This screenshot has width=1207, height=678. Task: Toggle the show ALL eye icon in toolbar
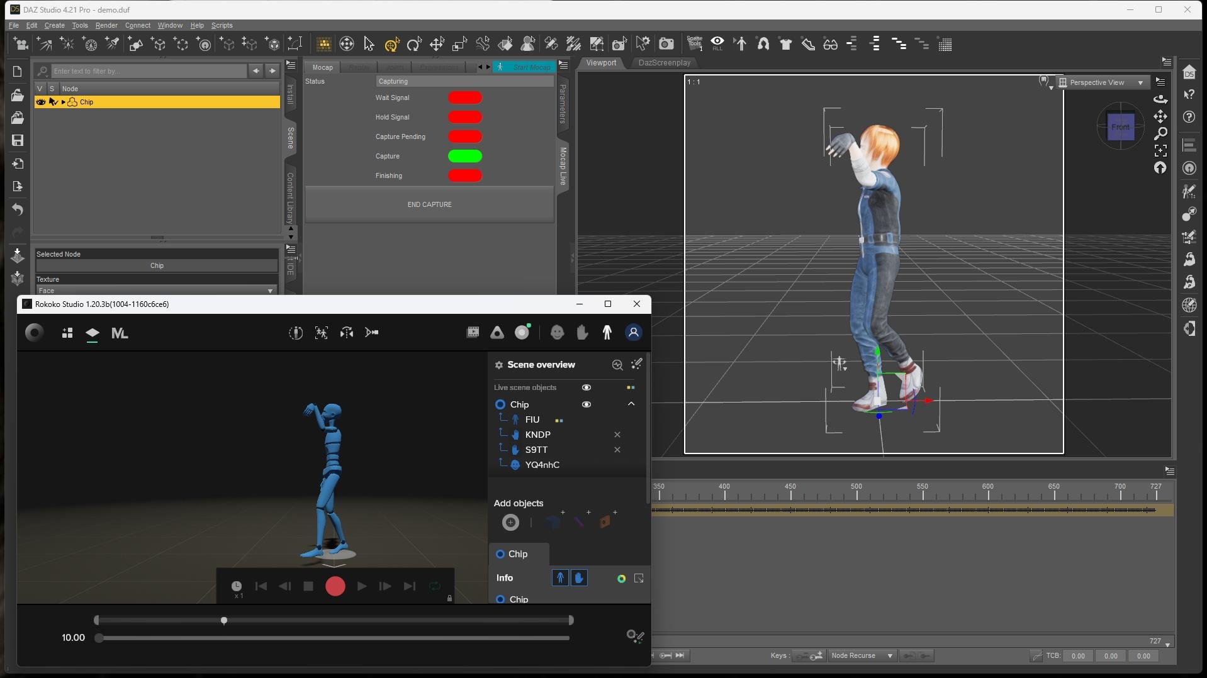[717, 43]
